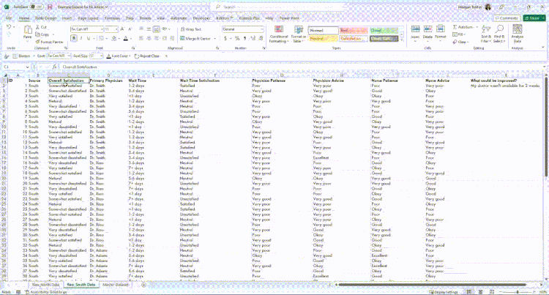Viewport: 549px width, 295px height.
Task: Open the Home ribbon tab
Action: tap(24, 18)
